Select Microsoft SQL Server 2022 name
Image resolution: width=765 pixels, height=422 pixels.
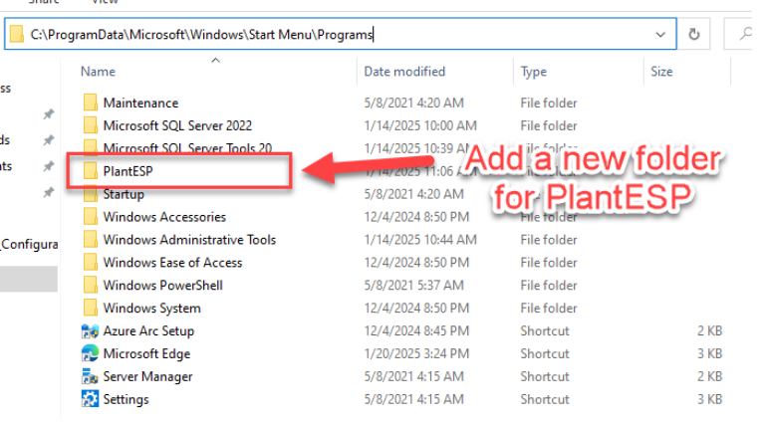tap(177, 125)
